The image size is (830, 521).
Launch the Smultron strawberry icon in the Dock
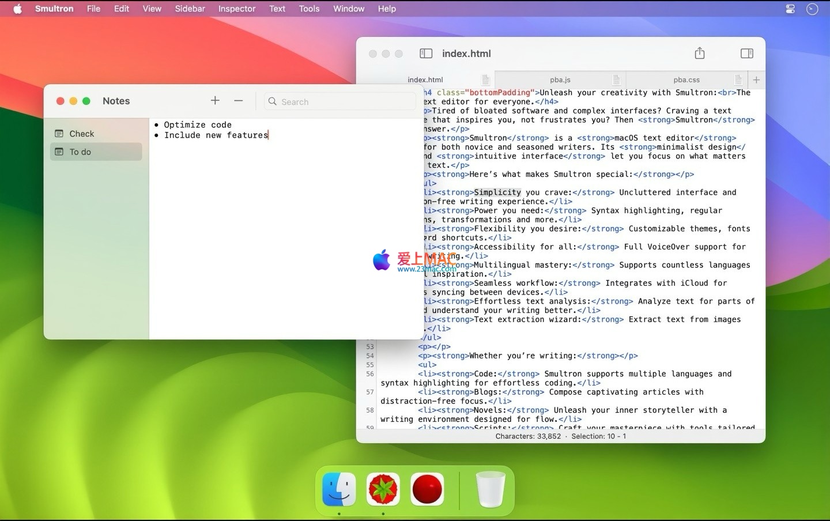pos(383,489)
